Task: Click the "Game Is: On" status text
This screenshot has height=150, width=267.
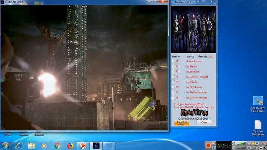Action: pos(205,57)
